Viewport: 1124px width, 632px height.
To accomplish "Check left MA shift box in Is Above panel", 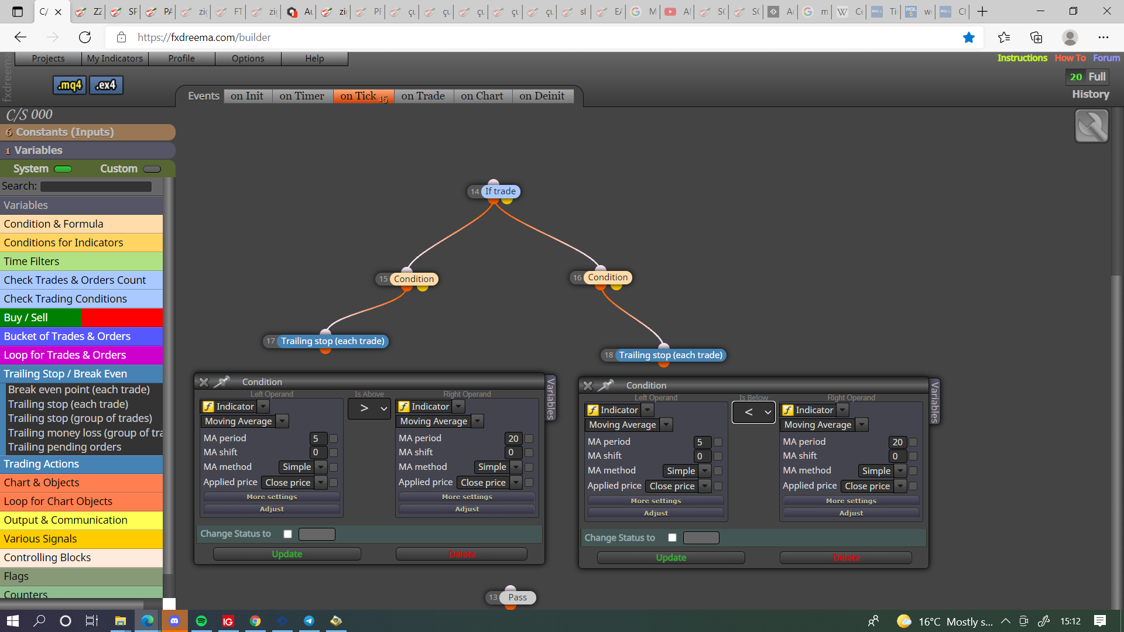I will point(334,452).
